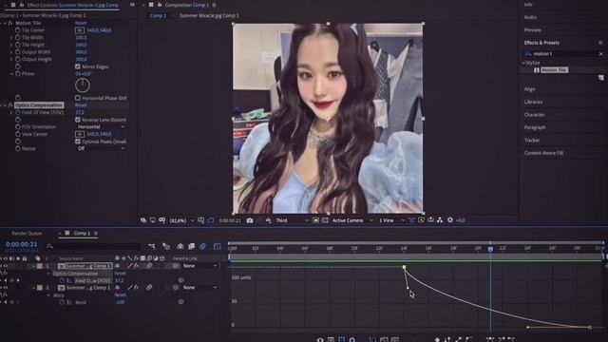
Task: Toggle the Optics Compensation fx switch
Action: pos(10,105)
